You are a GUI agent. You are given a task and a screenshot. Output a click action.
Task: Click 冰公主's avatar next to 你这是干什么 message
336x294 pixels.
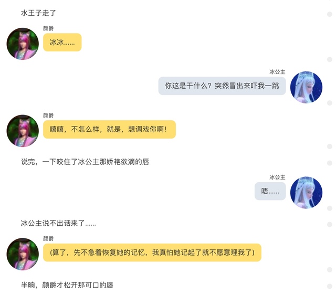[x=306, y=87]
